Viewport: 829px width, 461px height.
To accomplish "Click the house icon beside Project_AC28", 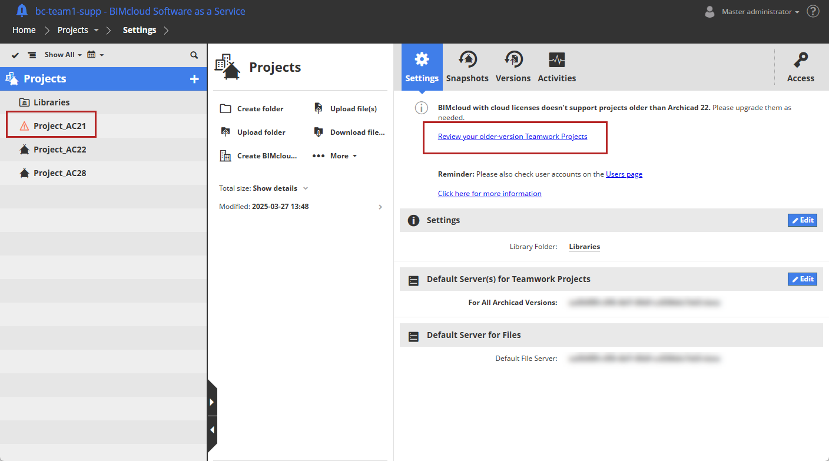I will pyautogui.click(x=24, y=173).
